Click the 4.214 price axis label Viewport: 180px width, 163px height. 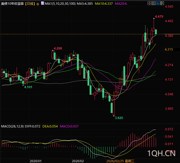point(169,65)
